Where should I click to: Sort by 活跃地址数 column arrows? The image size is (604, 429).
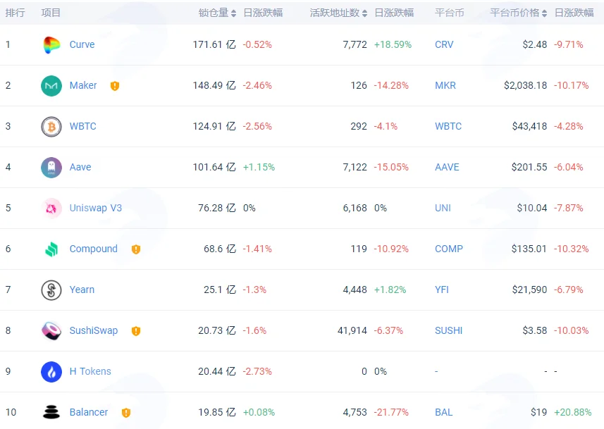pos(365,13)
